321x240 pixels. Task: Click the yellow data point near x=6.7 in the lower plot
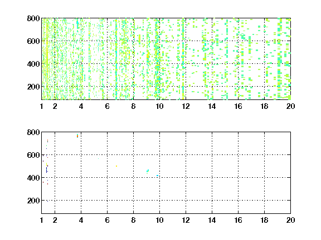click(x=116, y=166)
